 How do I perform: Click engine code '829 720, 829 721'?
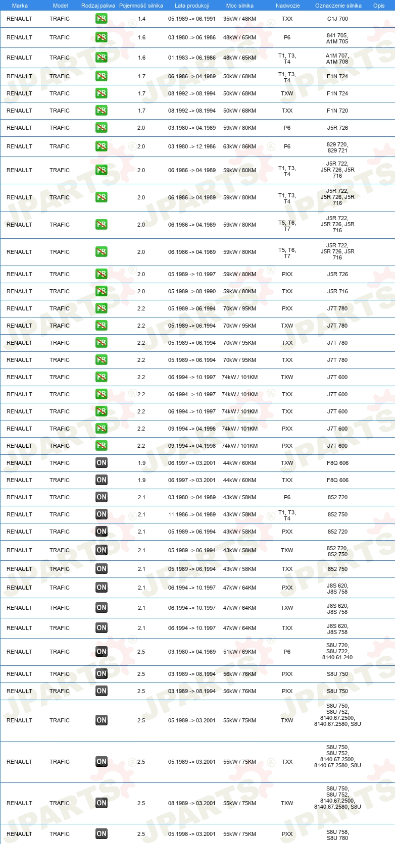(x=337, y=147)
